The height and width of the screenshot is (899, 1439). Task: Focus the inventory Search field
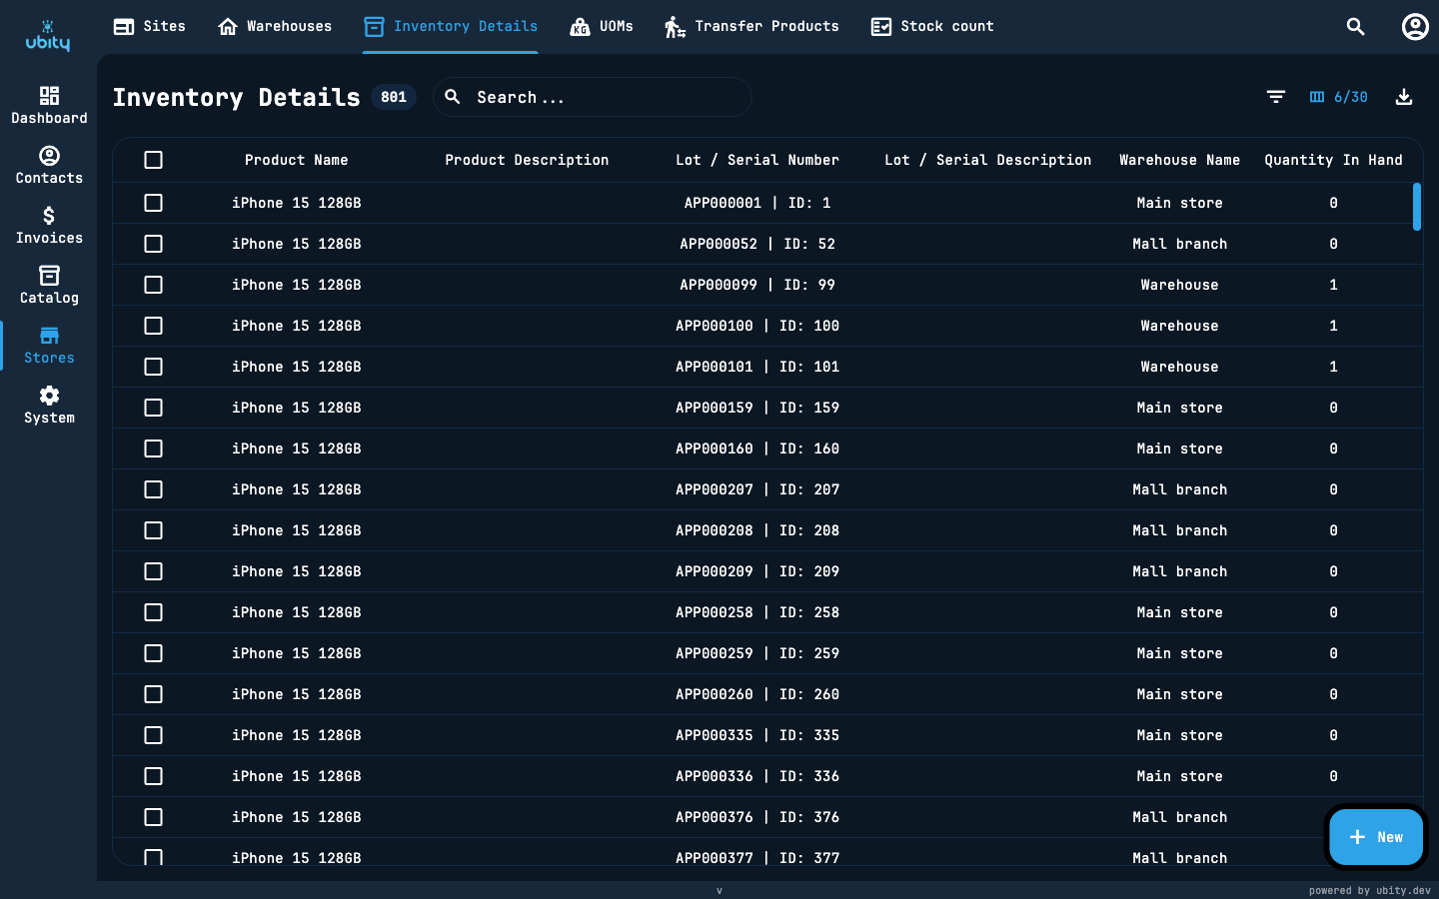click(593, 97)
